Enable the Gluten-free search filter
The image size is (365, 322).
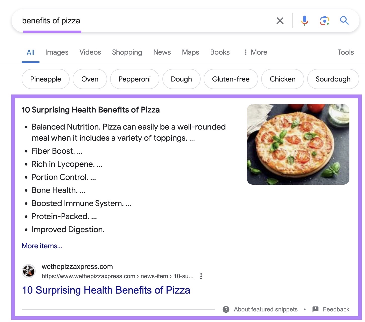click(x=231, y=79)
